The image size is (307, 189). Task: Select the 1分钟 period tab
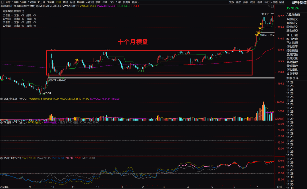(x=15, y=2)
